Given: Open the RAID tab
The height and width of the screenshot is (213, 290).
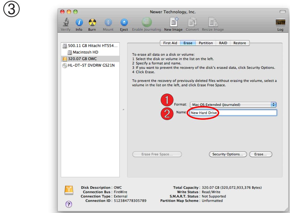Looking at the screenshot, I should click(x=223, y=43).
